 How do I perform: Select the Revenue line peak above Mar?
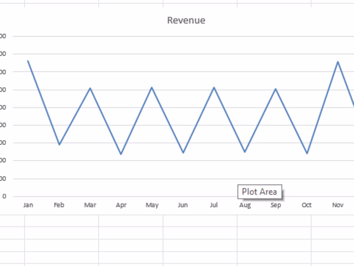[x=90, y=88]
